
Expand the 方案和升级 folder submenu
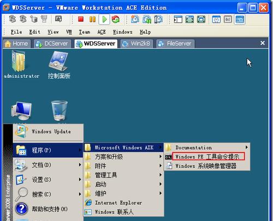(x=123, y=157)
